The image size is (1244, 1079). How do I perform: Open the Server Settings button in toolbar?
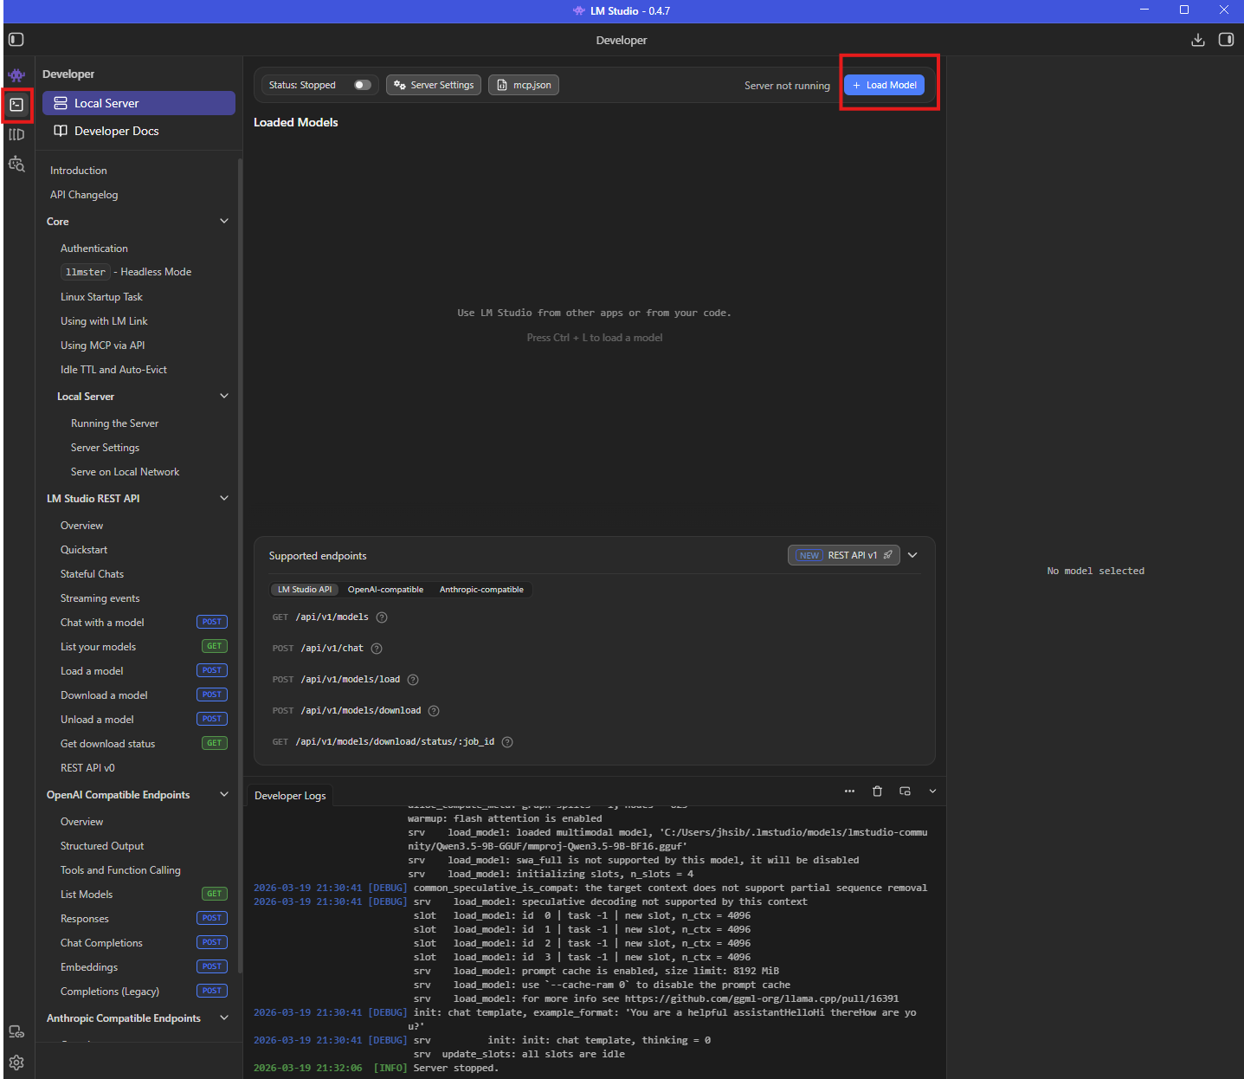(x=434, y=85)
